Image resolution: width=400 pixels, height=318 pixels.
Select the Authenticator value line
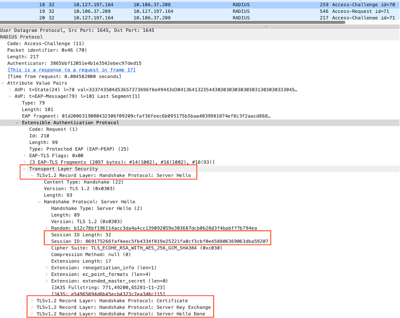coord(74,63)
